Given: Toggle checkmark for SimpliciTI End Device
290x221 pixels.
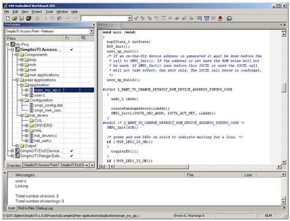Looking at the screenshot, I should point(72,151).
